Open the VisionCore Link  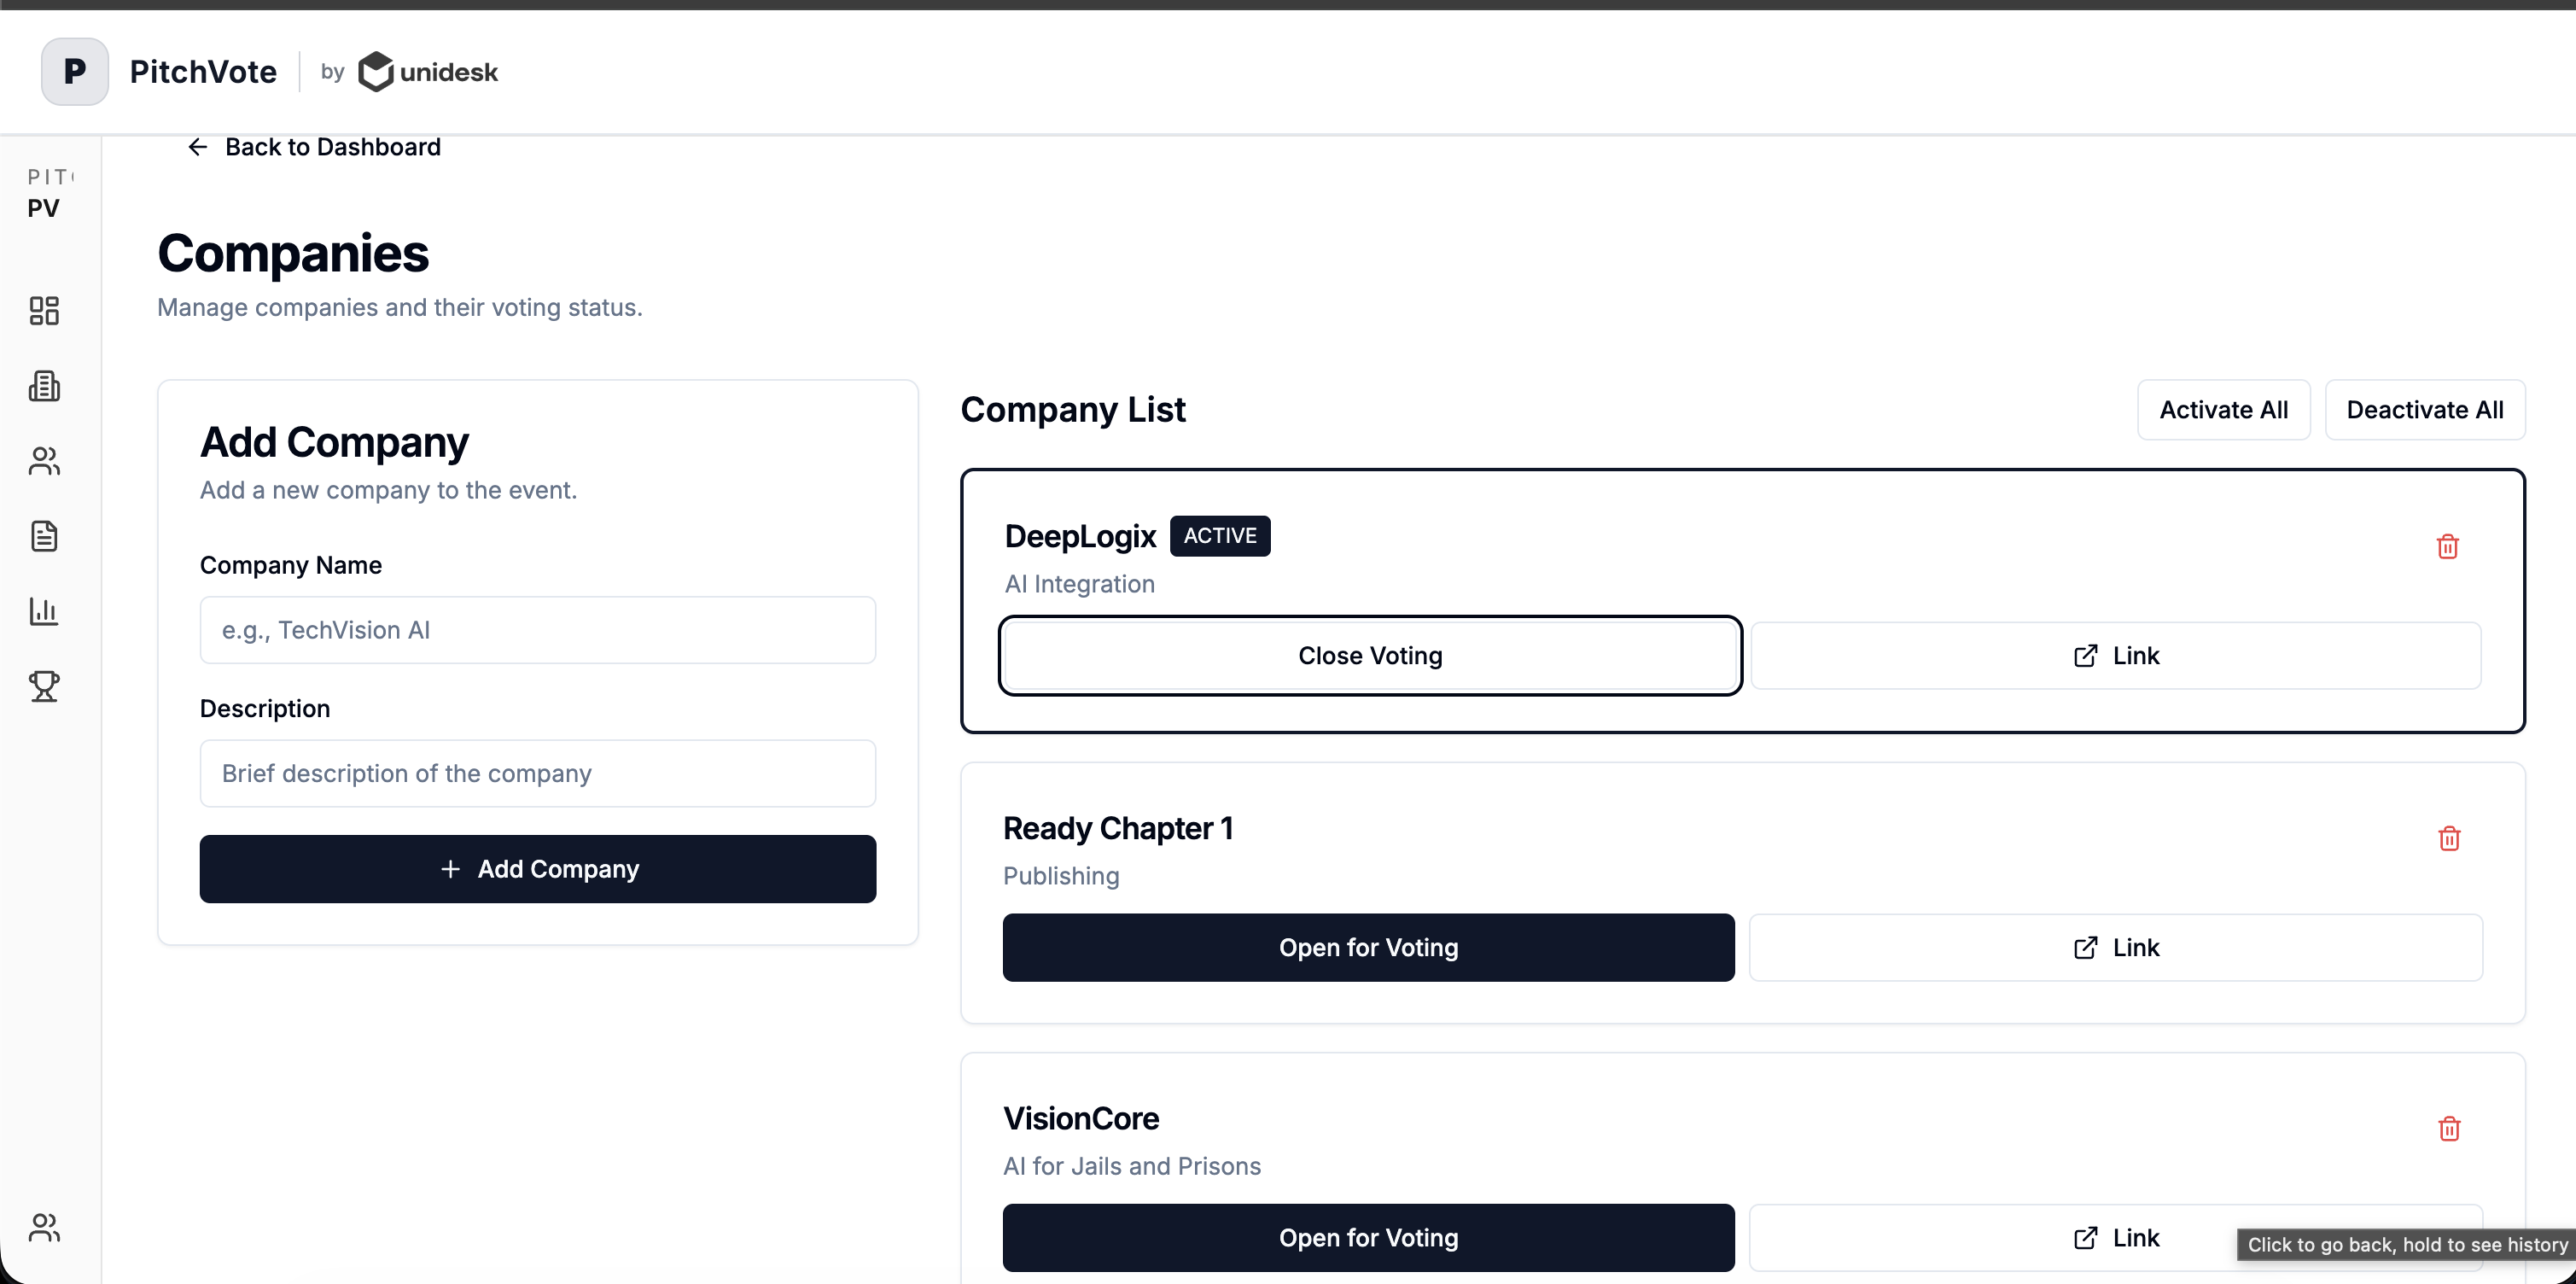click(2115, 1237)
